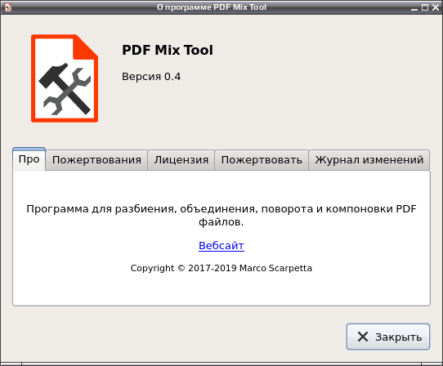Viewport: 443px width, 366px height.
Task: Maximize the About dialog window
Action: [x=425, y=7]
